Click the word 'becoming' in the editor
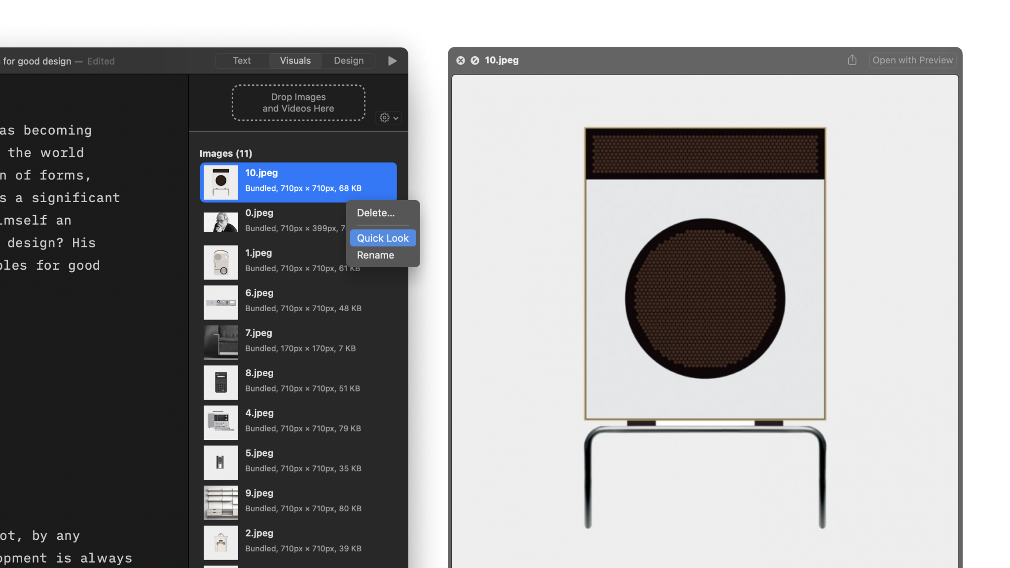Image resolution: width=1010 pixels, height=568 pixels. pos(58,131)
